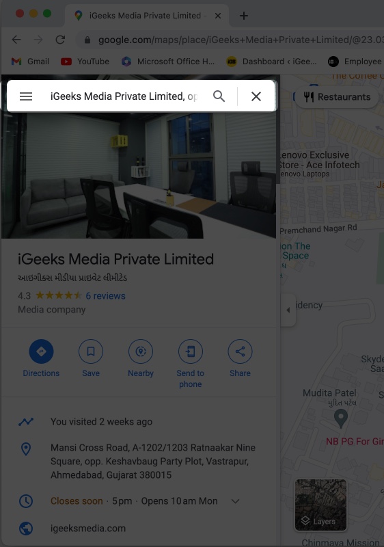Screen dimensions: 384x547
Task: Clear search with the X icon
Action: pyautogui.click(x=256, y=96)
